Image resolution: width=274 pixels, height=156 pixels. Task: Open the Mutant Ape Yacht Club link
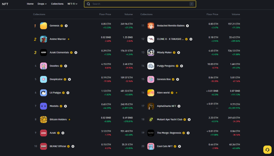click(170, 119)
